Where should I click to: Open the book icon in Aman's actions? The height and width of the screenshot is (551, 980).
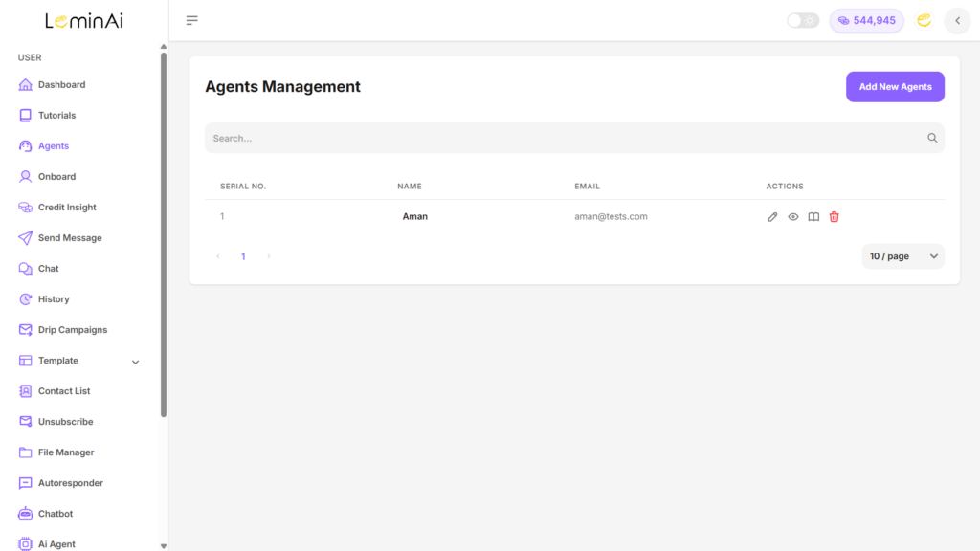[813, 217]
